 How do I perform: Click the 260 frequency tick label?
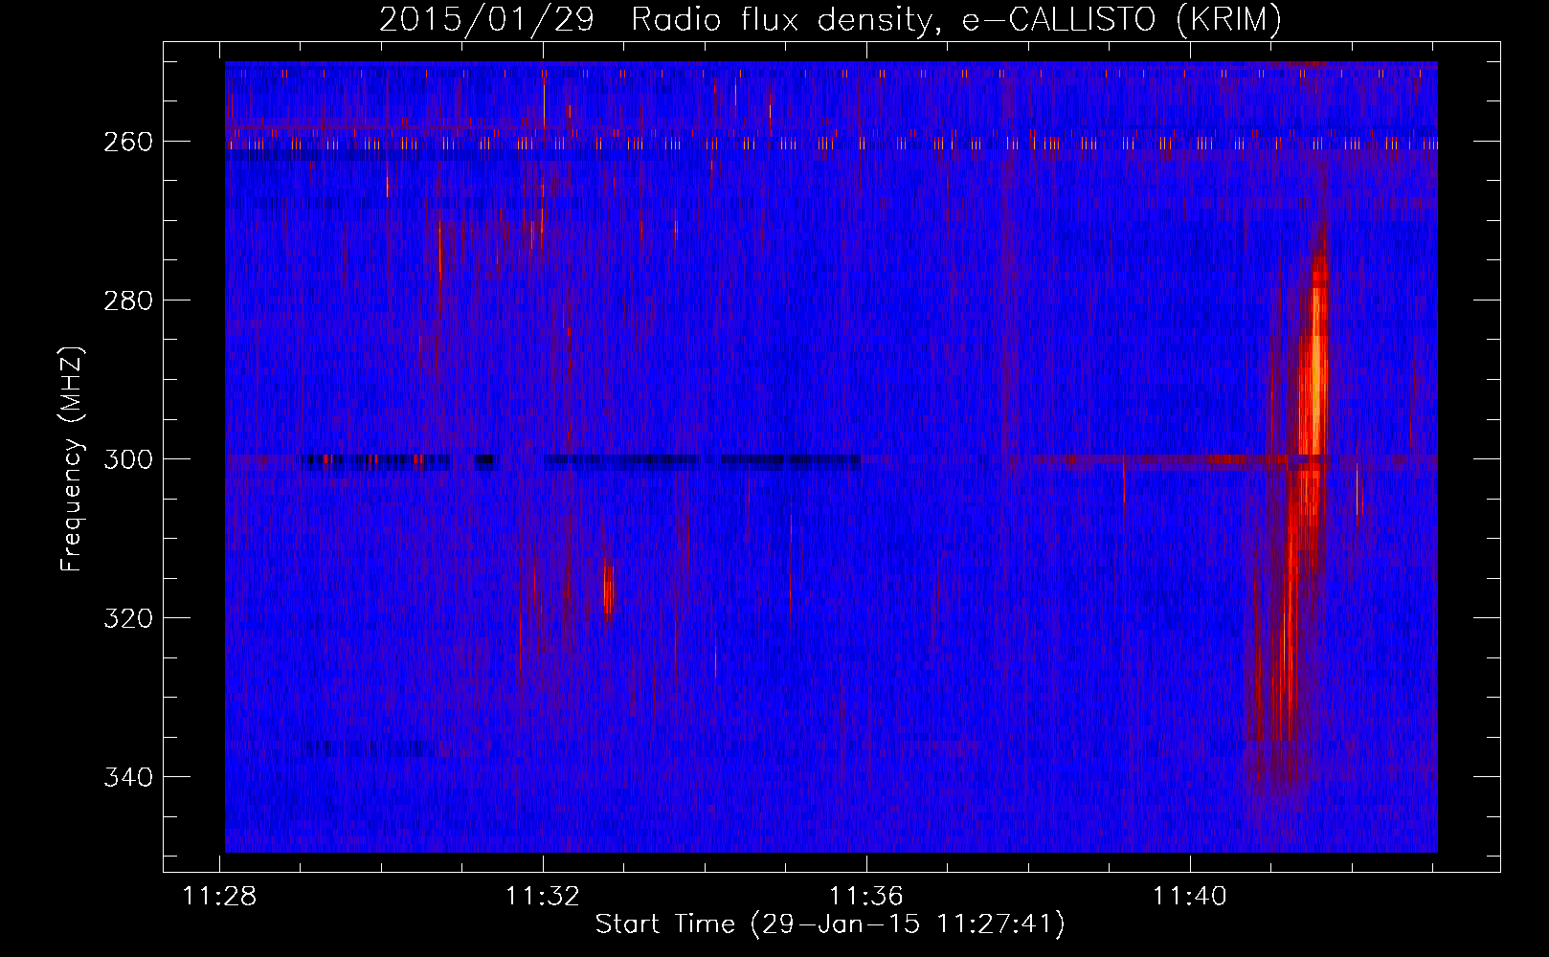(x=127, y=142)
